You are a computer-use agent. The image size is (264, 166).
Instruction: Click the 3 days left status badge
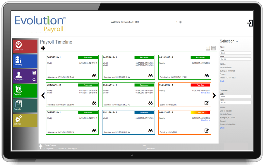click(x=200, y=112)
